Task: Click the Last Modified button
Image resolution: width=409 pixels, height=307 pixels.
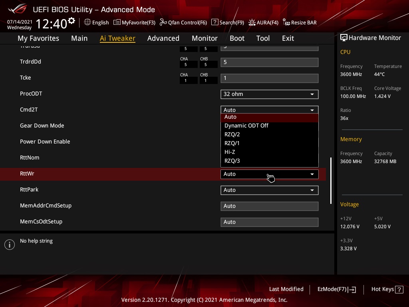Action: tap(286, 289)
